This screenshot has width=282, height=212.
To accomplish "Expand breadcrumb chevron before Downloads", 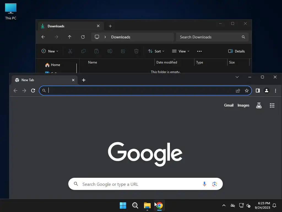I will pyautogui.click(x=105, y=37).
